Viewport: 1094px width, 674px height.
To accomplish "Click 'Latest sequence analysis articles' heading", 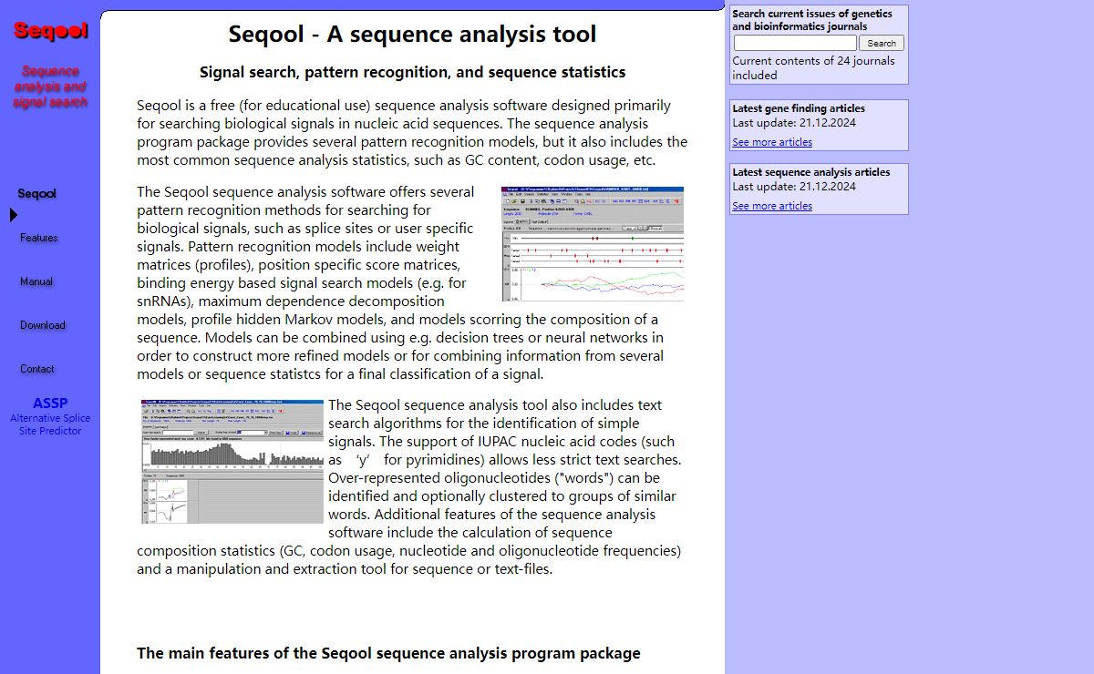I will (811, 172).
